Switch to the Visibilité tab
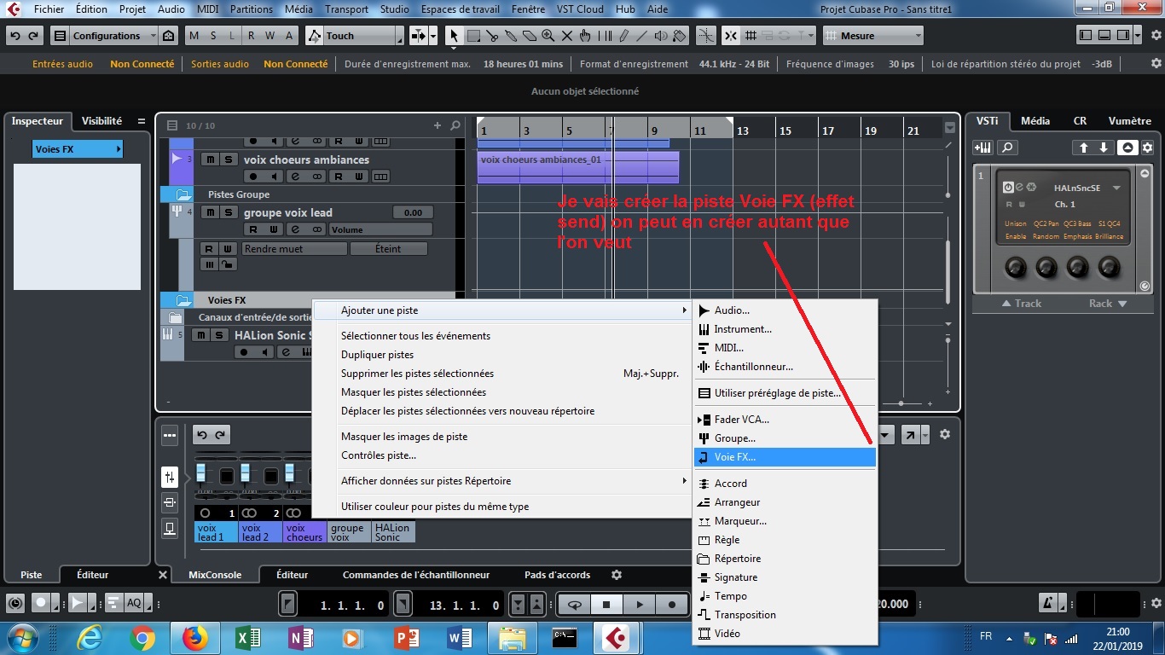1165x655 pixels. click(x=101, y=121)
